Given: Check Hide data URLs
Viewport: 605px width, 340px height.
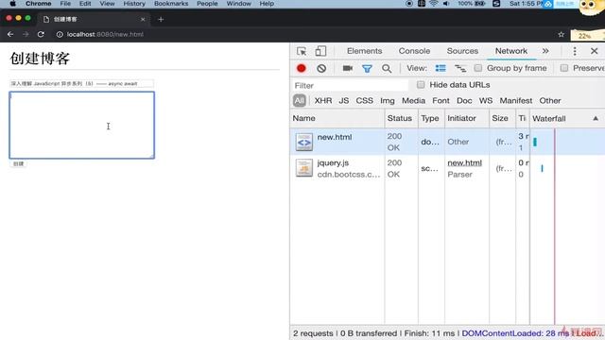Looking at the screenshot, I should pos(421,85).
